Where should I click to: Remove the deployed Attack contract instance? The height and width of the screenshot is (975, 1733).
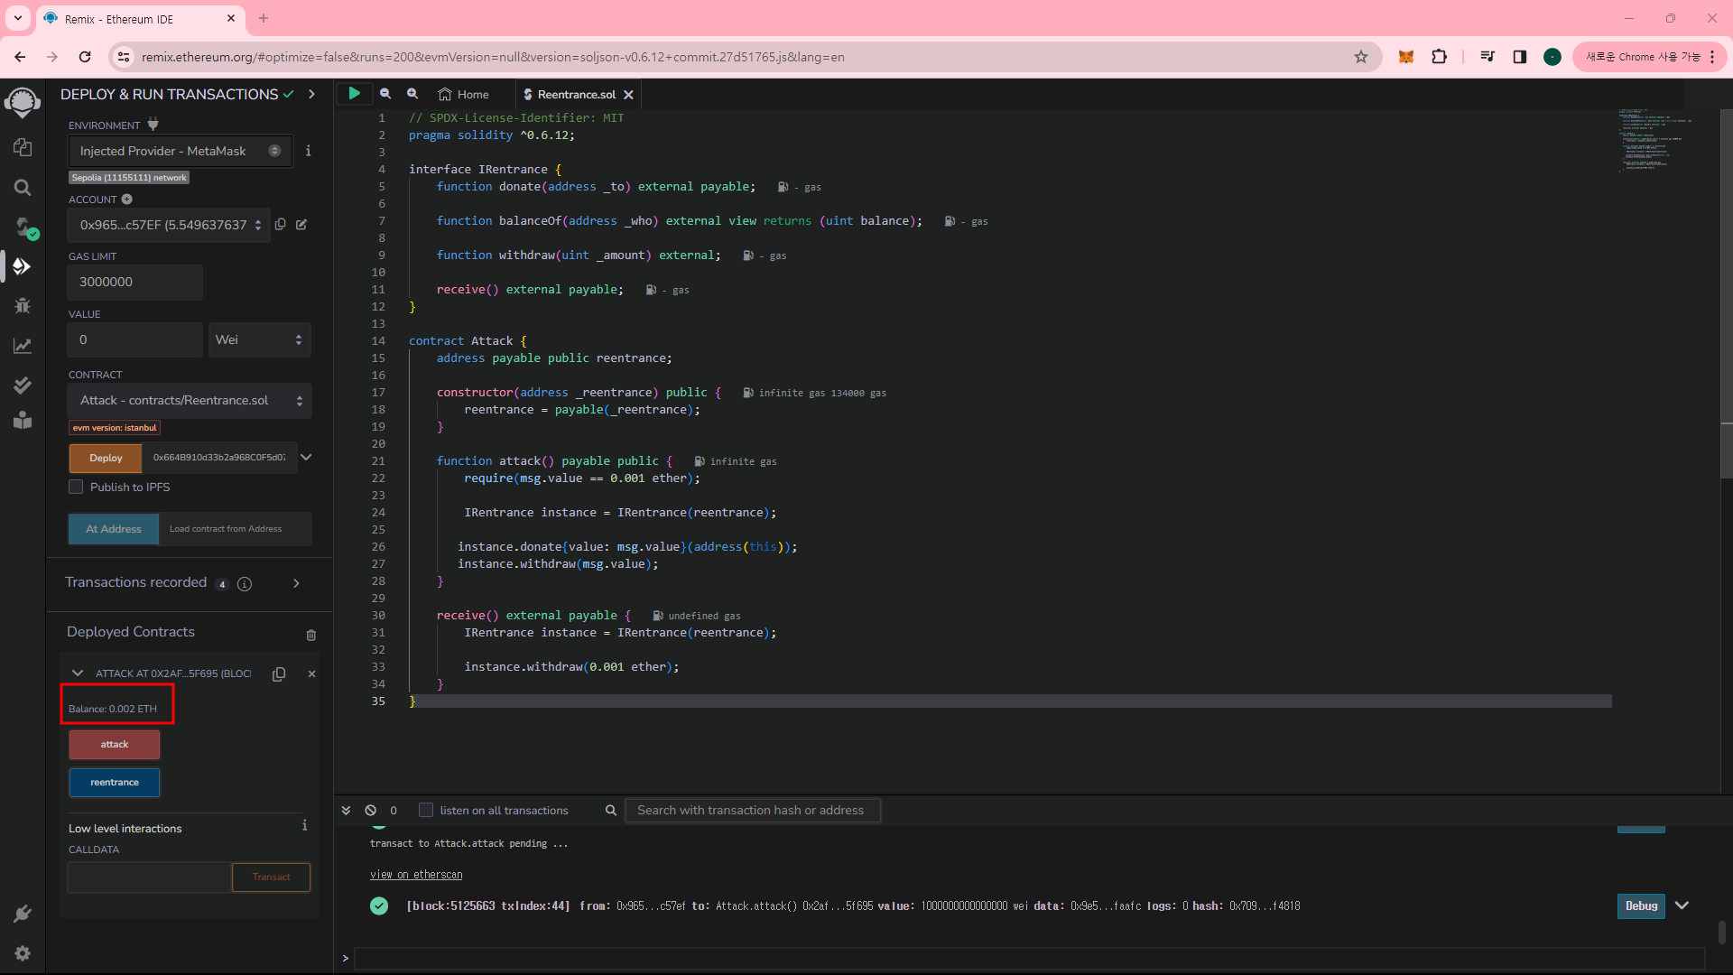pos(311,674)
